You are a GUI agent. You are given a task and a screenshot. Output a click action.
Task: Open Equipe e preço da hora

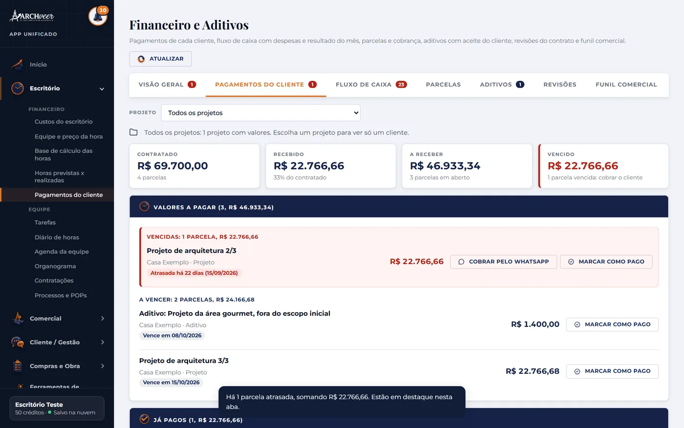tap(68, 136)
